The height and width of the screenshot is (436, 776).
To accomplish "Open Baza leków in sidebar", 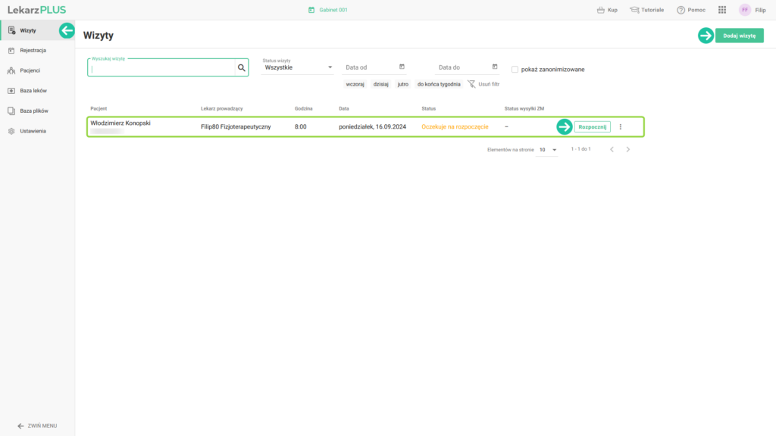I will [33, 90].
